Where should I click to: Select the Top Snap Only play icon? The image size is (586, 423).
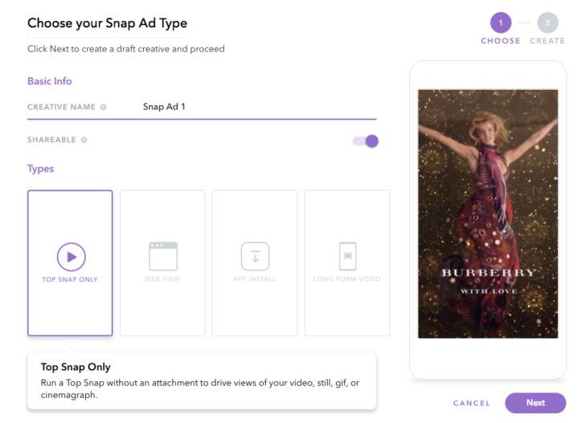click(71, 257)
